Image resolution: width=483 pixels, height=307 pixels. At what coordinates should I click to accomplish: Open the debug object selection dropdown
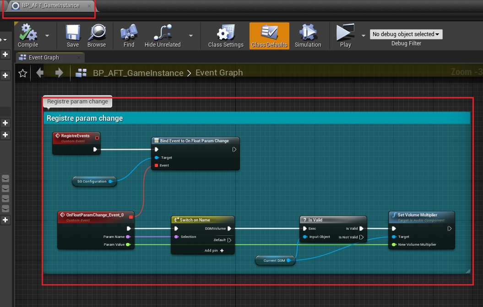point(406,34)
